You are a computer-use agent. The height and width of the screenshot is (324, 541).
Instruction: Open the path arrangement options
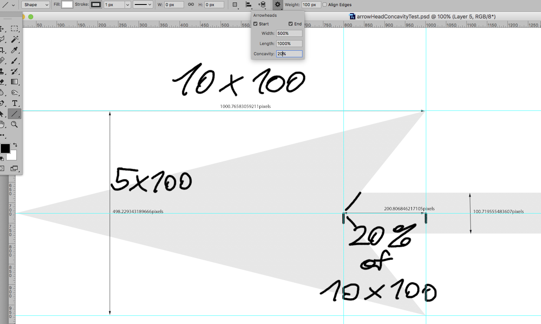262,4
